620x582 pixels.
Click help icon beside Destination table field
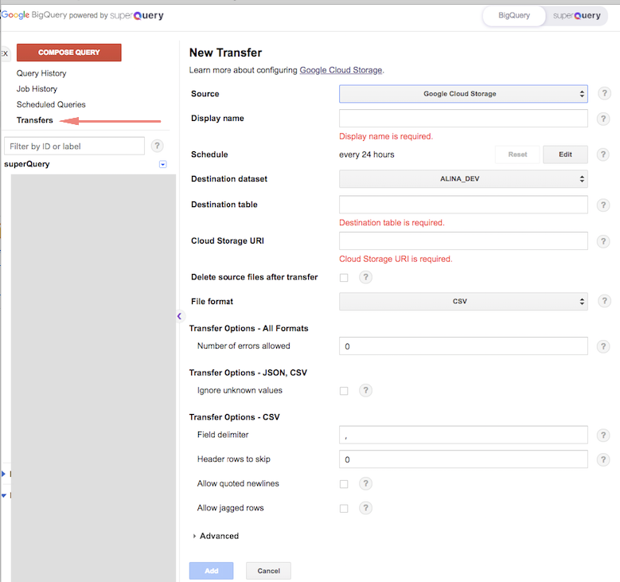tap(604, 205)
